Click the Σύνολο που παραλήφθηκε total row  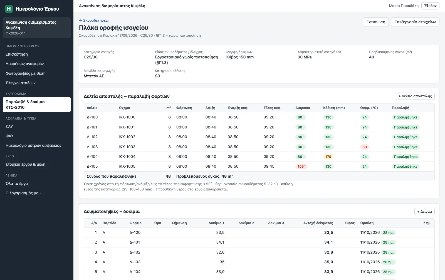pyautogui.click(x=259, y=176)
